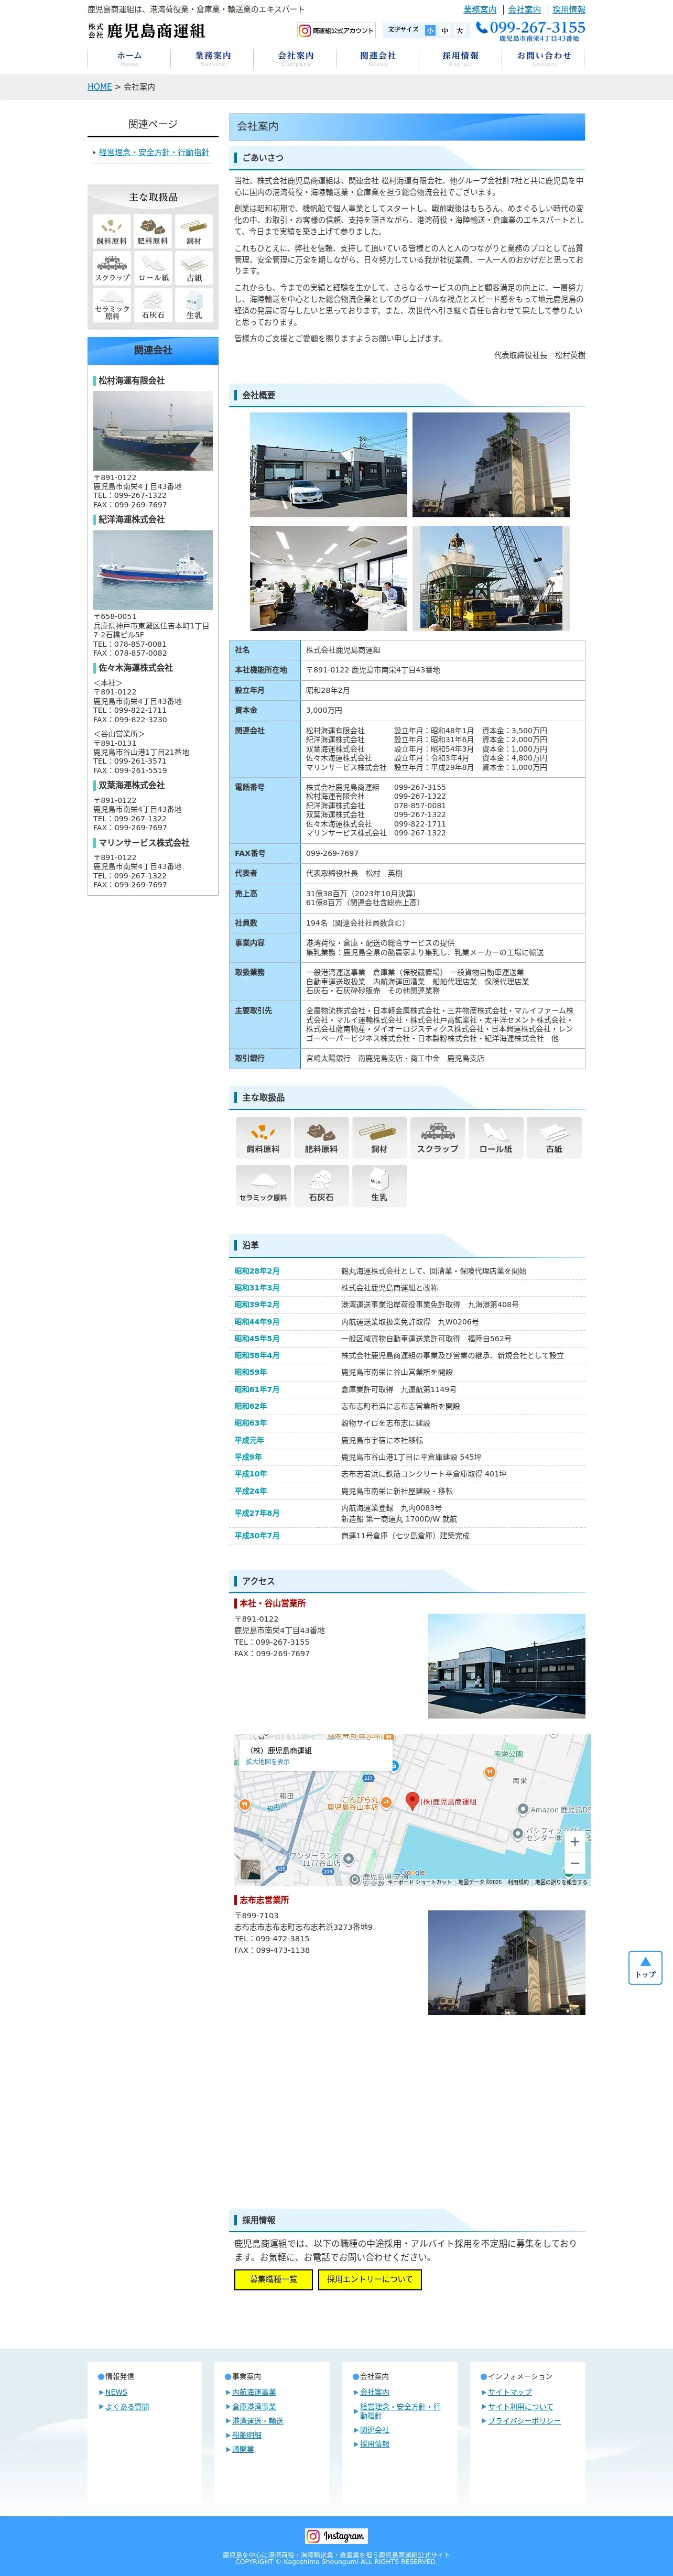The width and height of the screenshot is (673, 2576).
Task: Click the 募集職種一覧 yellow button
Action: (273, 2279)
